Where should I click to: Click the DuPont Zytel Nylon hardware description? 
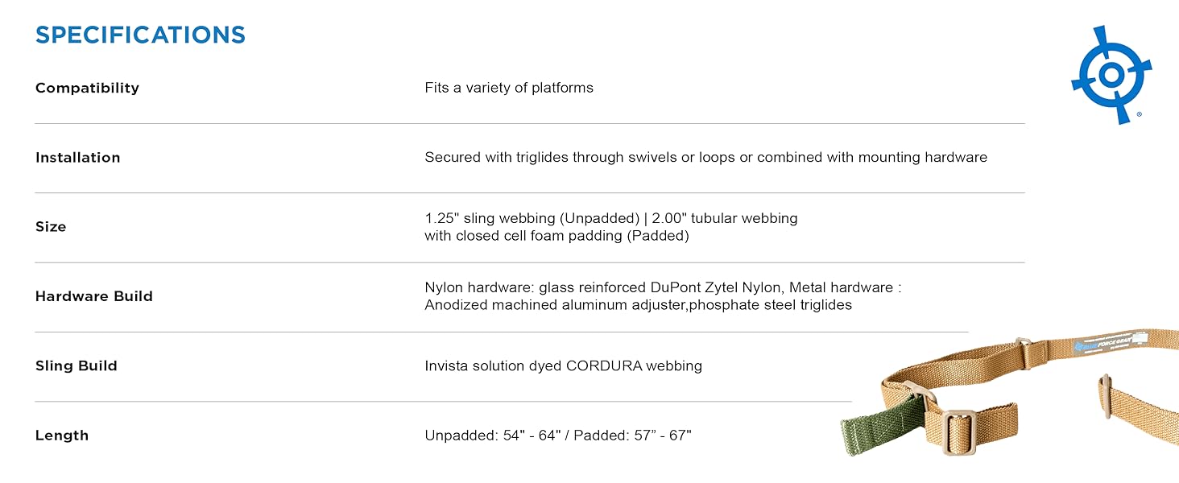662,288
